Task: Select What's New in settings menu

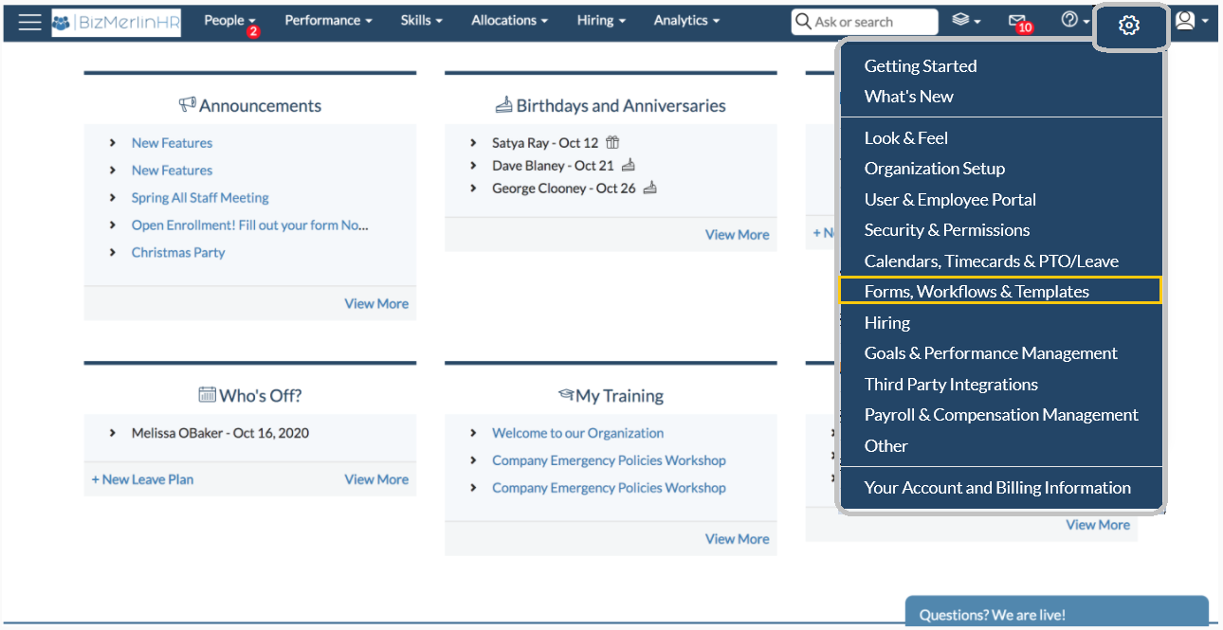Action: pyautogui.click(x=909, y=97)
